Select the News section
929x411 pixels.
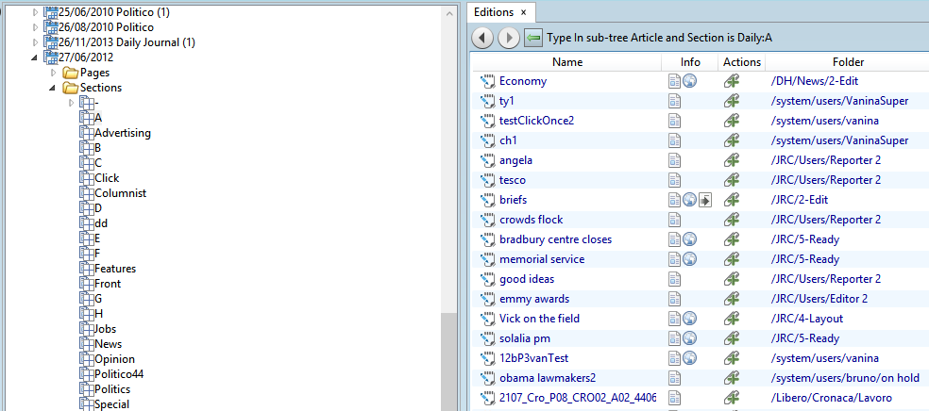coord(108,344)
